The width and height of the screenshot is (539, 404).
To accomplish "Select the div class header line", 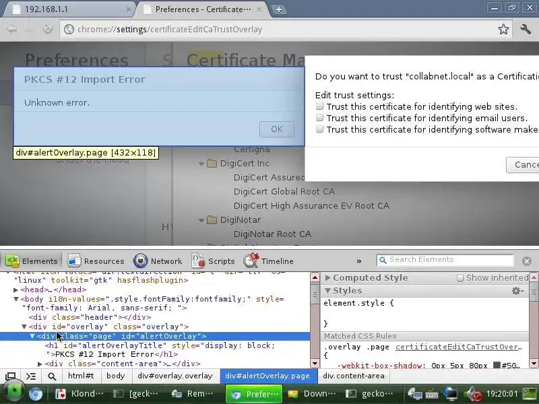I will 90,317.
